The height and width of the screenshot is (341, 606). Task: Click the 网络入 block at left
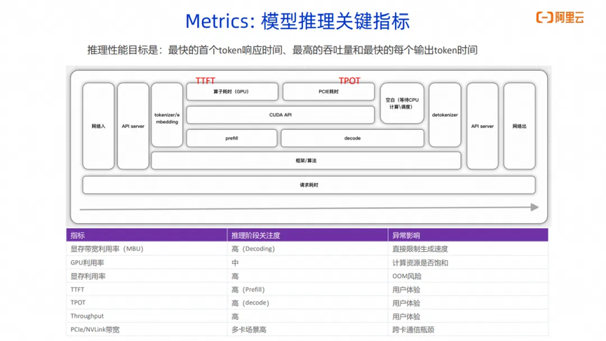pyautogui.click(x=98, y=126)
